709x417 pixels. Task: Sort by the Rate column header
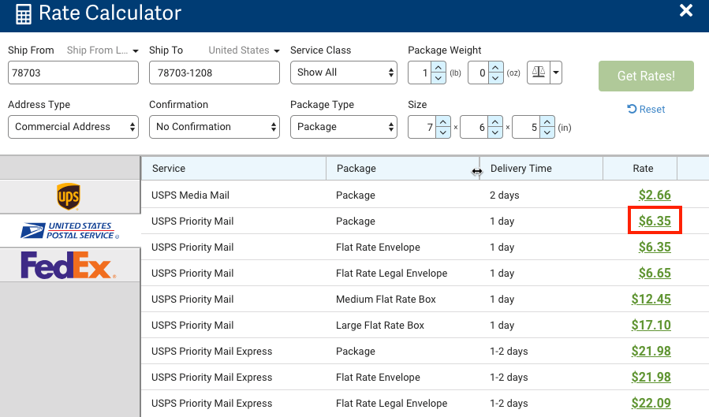[x=640, y=169]
